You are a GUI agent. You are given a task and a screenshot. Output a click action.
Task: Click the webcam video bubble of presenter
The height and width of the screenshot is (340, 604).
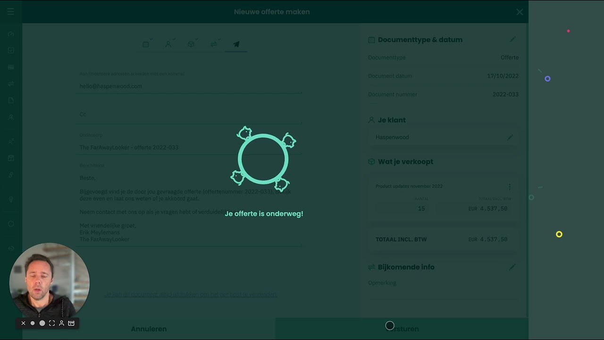(50, 283)
